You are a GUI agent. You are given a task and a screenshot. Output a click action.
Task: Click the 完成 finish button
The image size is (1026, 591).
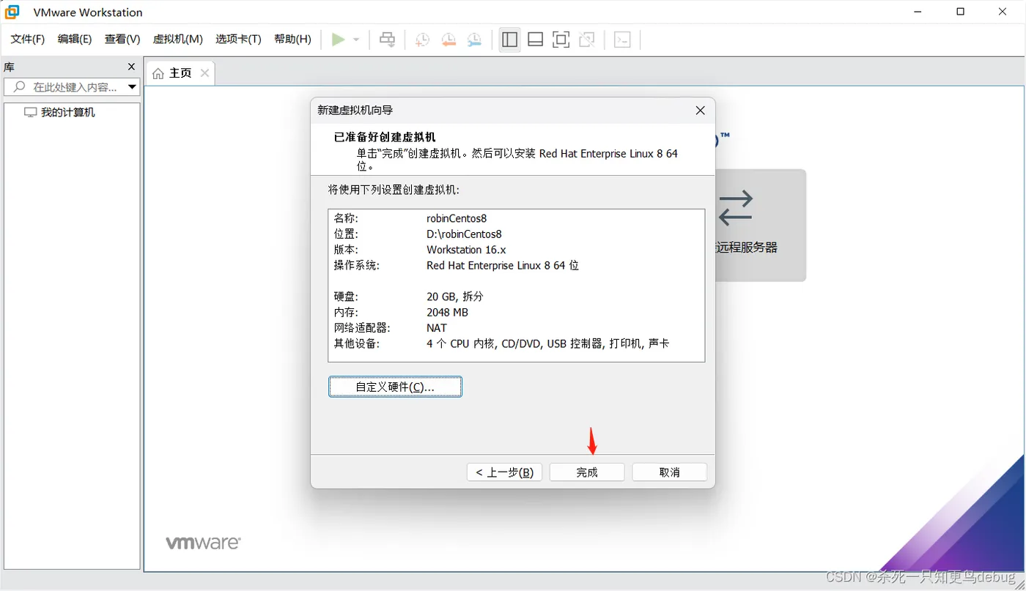point(587,472)
